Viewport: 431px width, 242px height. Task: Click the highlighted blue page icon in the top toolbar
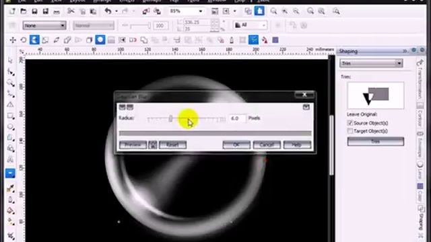click(259, 11)
